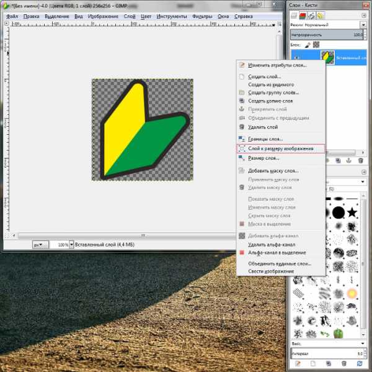Image resolution: width=372 pixels, height=372 pixels.
Task: Adjust the layer opacity slider
Action: [326, 35]
